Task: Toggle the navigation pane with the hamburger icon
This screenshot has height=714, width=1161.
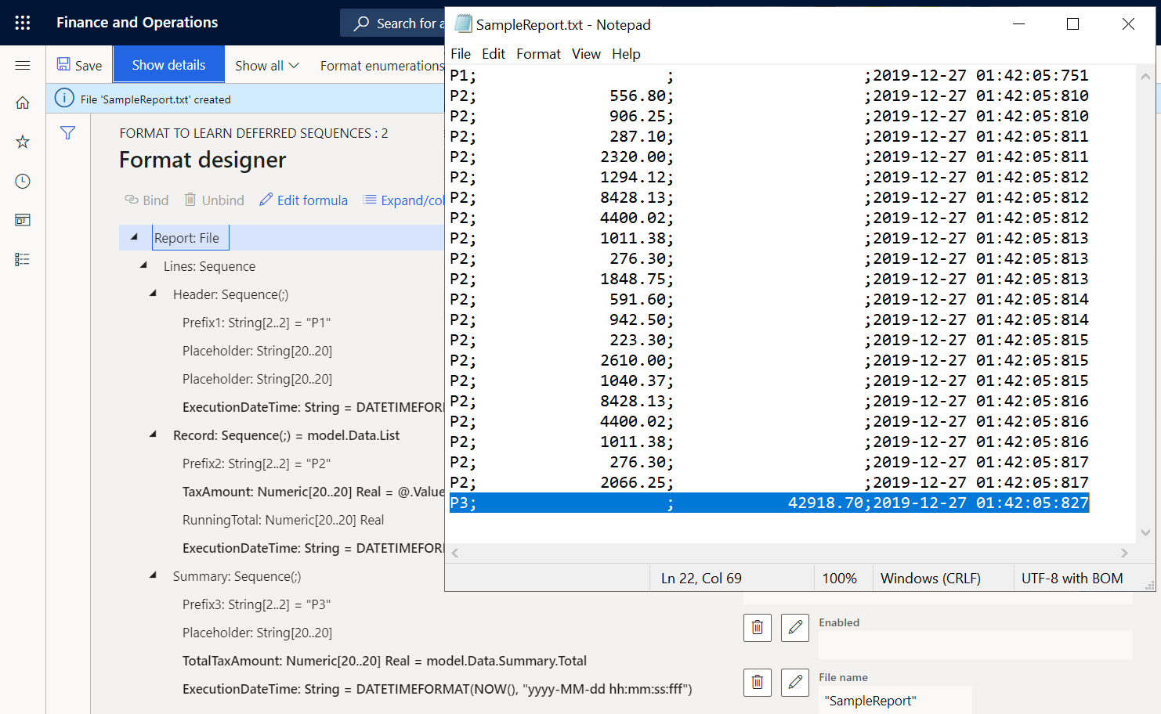Action: 22,64
